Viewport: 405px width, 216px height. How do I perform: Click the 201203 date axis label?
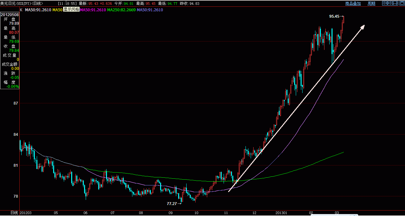point(26,213)
